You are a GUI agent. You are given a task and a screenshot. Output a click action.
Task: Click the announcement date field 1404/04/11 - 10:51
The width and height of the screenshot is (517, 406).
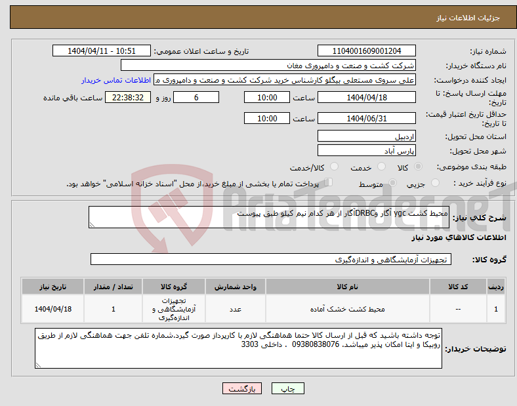102,51
